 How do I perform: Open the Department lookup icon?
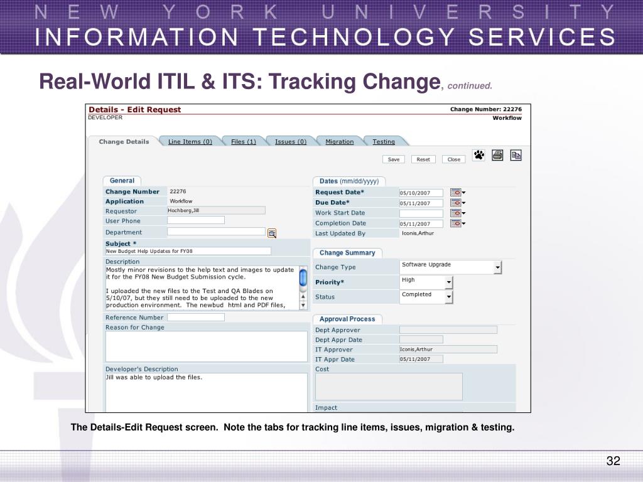271,233
